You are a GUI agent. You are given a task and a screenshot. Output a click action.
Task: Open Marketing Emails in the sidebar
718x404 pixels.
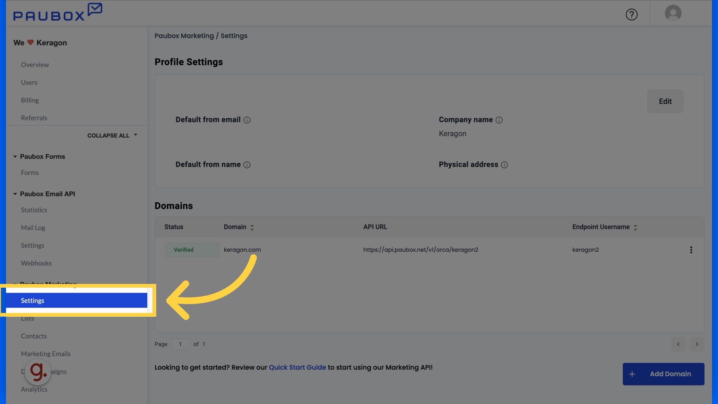pyautogui.click(x=46, y=354)
